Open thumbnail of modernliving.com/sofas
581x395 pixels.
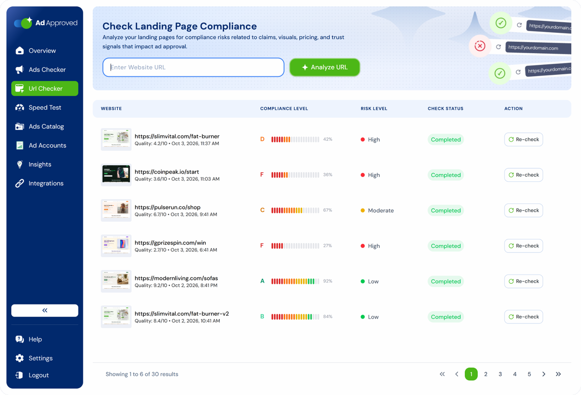pyautogui.click(x=116, y=281)
